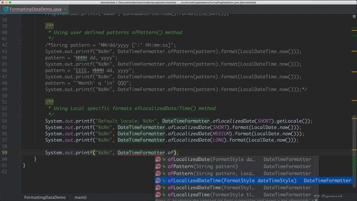Click the MEDIUM constant on line 56

tap(221, 134)
